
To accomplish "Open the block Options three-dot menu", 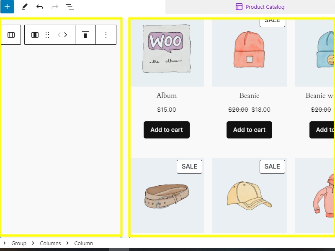I will point(106,35).
